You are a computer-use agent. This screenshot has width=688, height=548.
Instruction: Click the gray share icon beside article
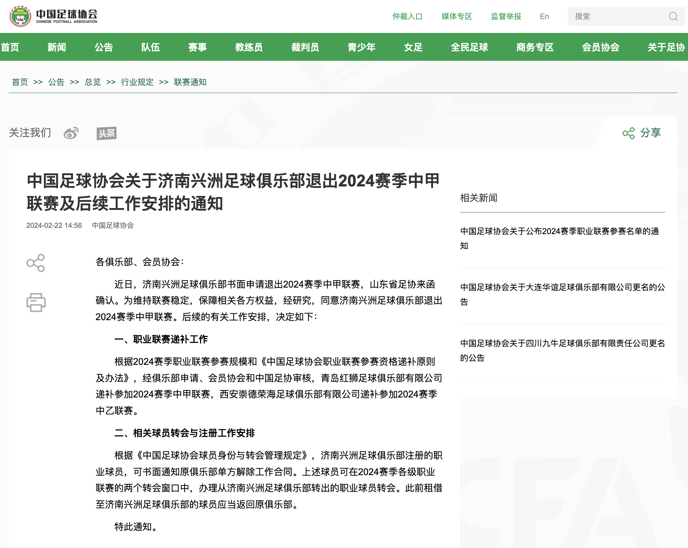coord(36,263)
